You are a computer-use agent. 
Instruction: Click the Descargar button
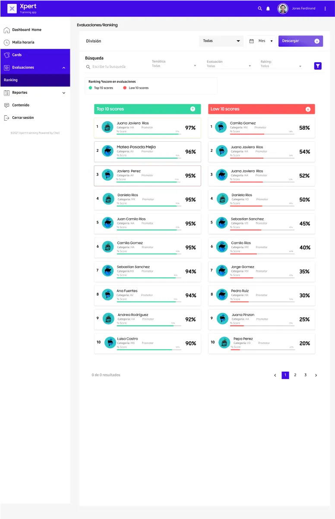coord(300,41)
